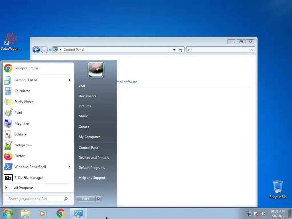Clear the Control Panel search box with X
Viewport: 292px width, 219px height.
tap(252, 50)
